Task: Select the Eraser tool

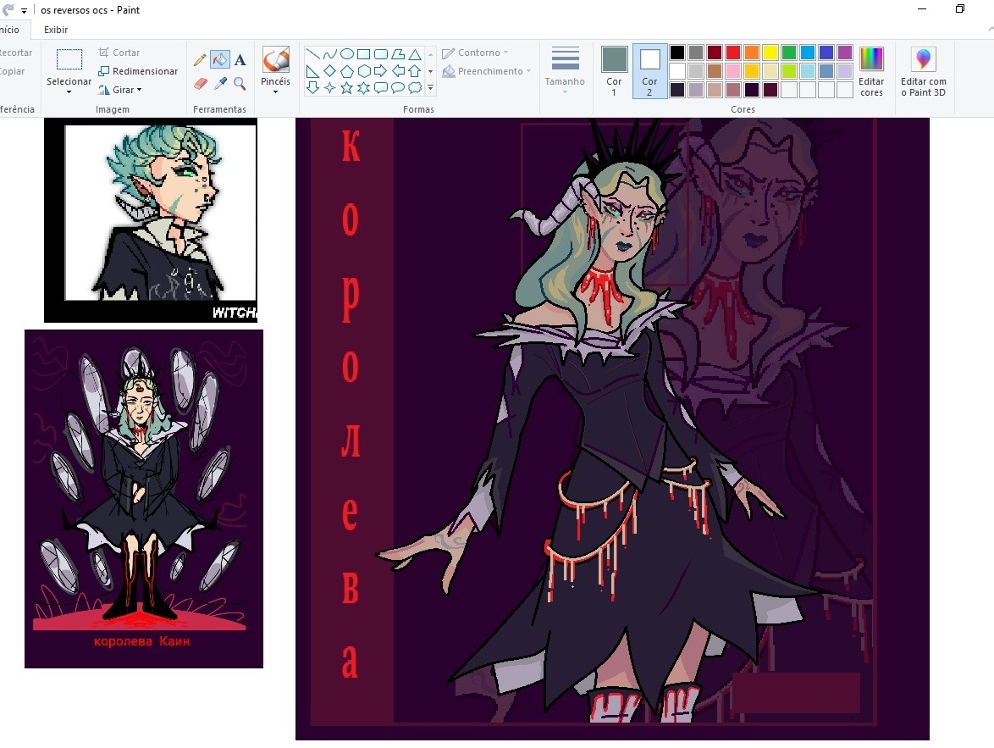Action: 200,83
